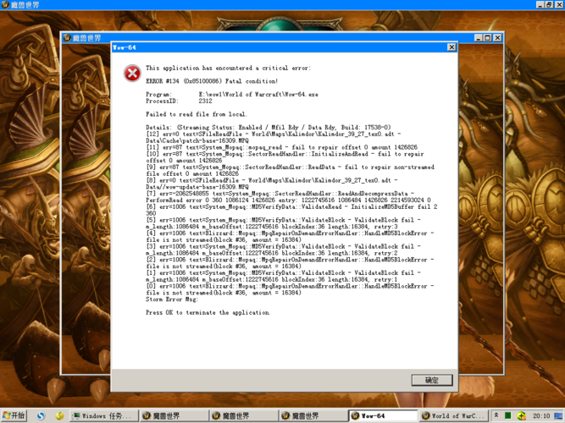Click 'Storm Error Msg:' text
565x423 pixels.
click(x=172, y=299)
